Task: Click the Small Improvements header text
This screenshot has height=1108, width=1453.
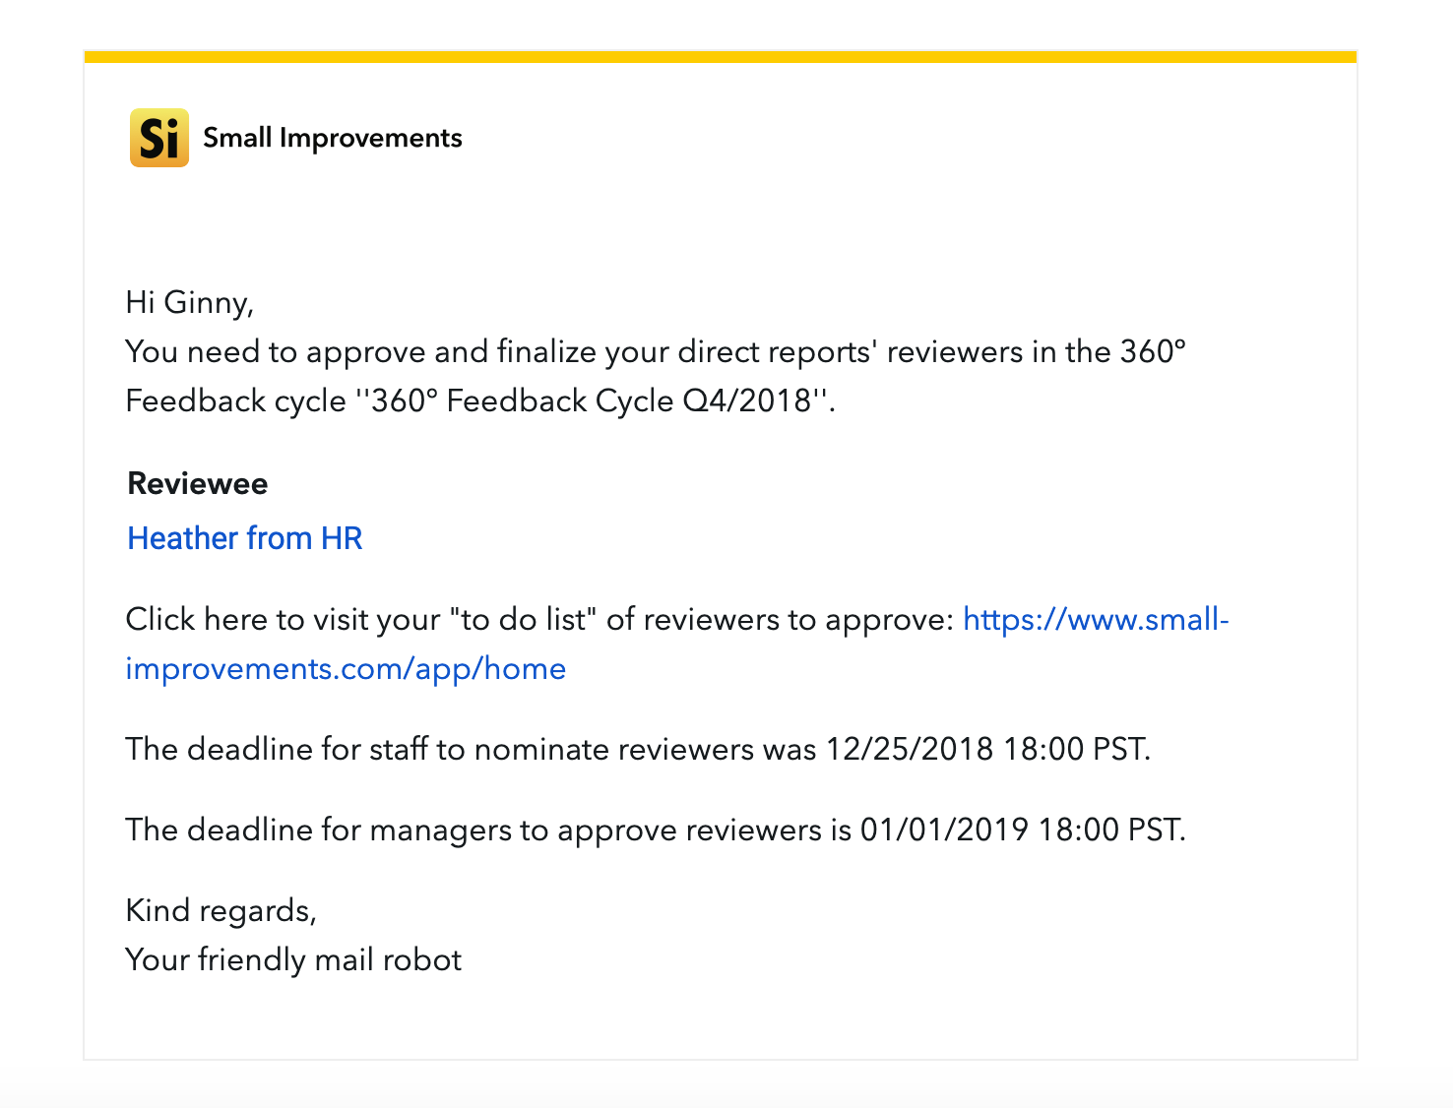Action: pyautogui.click(x=333, y=137)
